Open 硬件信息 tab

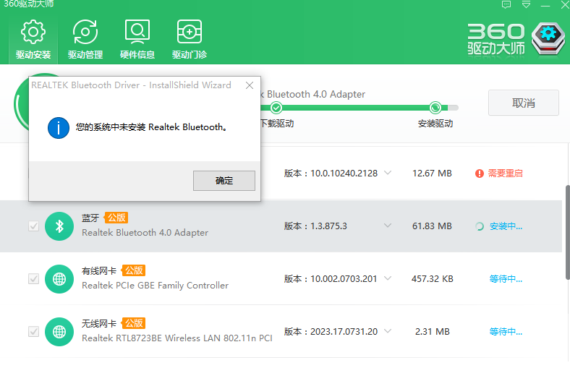137,40
